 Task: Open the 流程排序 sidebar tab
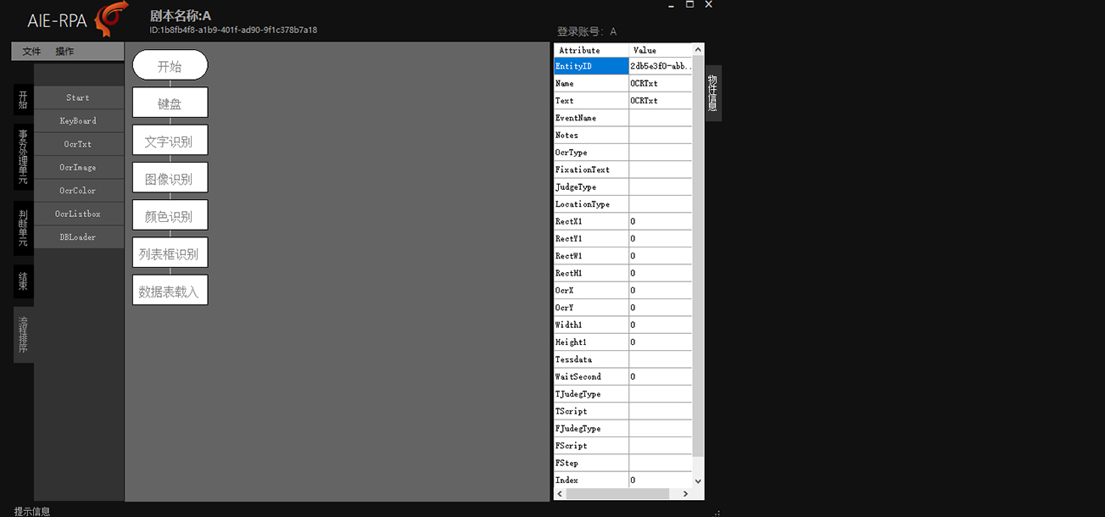point(23,336)
